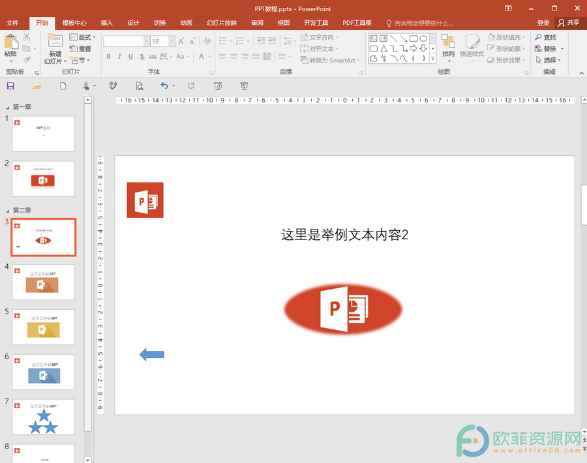Click the Open folder icon in quick toolbar
Image resolution: width=587 pixels, height=463 pixels.
37,86
